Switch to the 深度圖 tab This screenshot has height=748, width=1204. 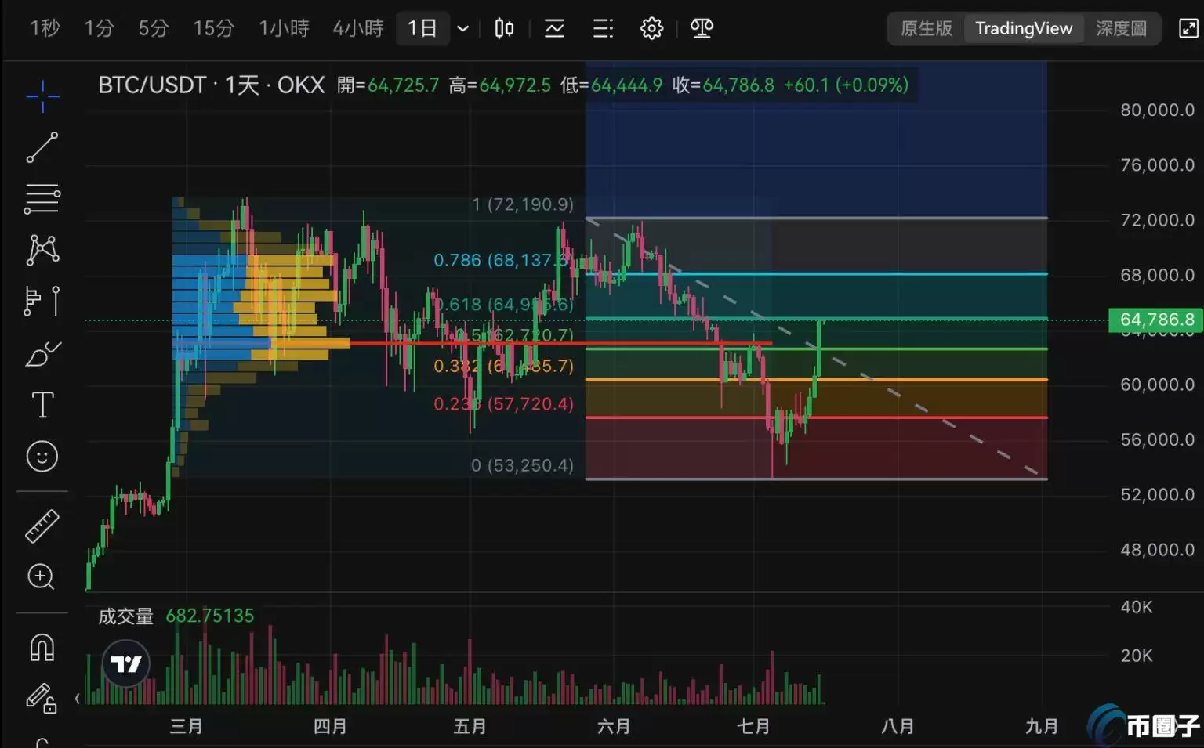1122,28
